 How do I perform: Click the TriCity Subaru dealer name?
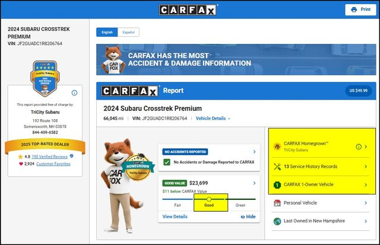point(45,112)
